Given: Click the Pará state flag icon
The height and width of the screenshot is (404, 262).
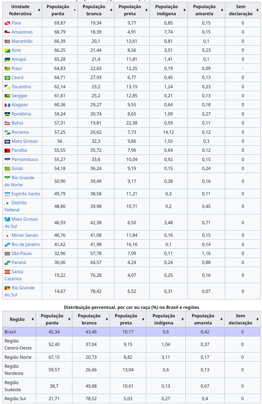Looking at the screenshot, I should pyautogui.click(x=7, y=23).
